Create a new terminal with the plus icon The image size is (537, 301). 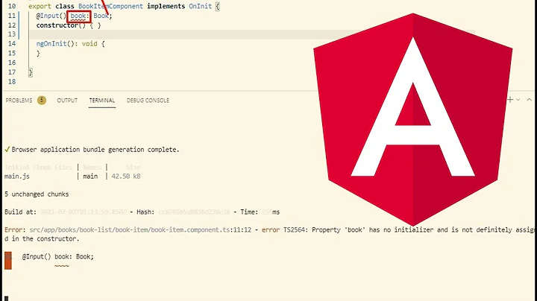click(510, 100)
